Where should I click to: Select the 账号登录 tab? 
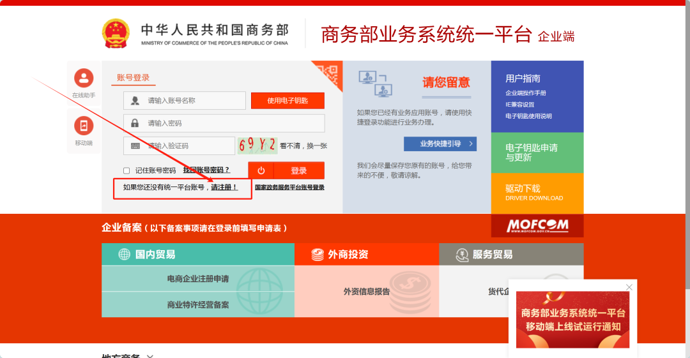click(x=133, y=78)
